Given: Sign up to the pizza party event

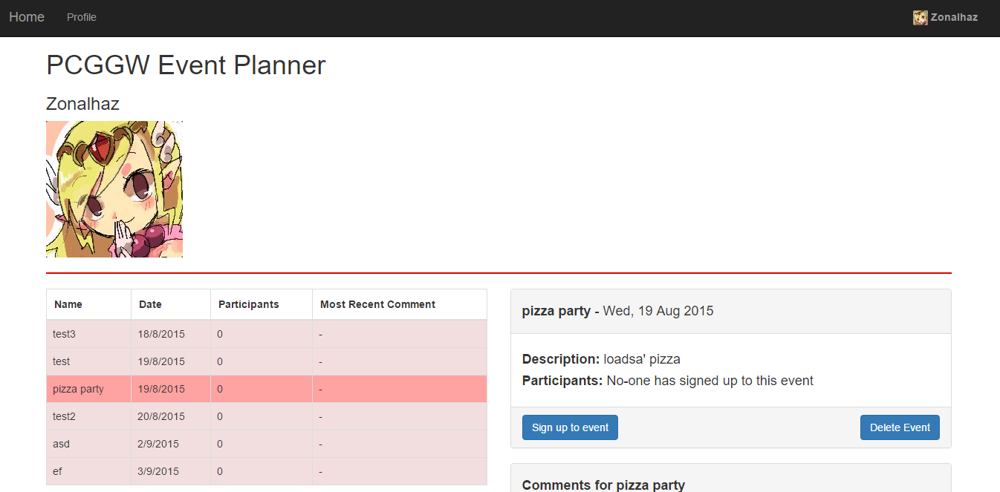Looking at the screenshot, I should click(570, 427).
